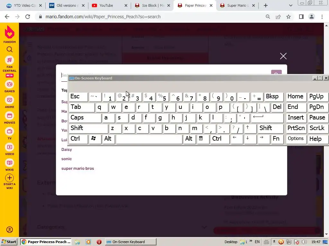Select the sonic search suggestion
The height and width of the screenshot is (246, 329).
click(x=67, y=159)
